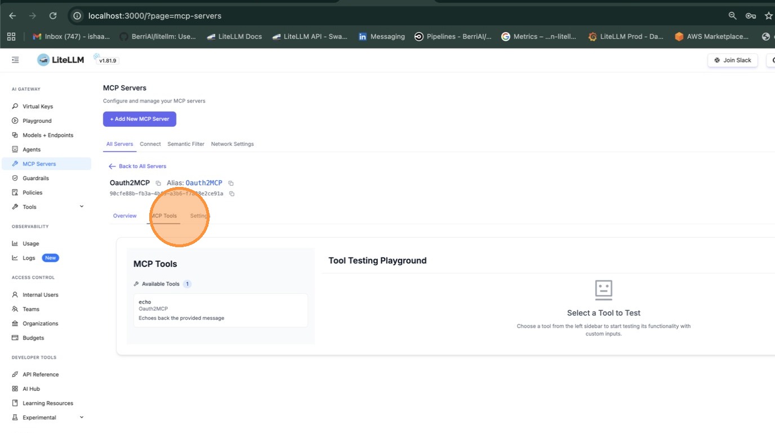Go back using the browser back arrow
The image size is (775, 433).
click(12, 16)
